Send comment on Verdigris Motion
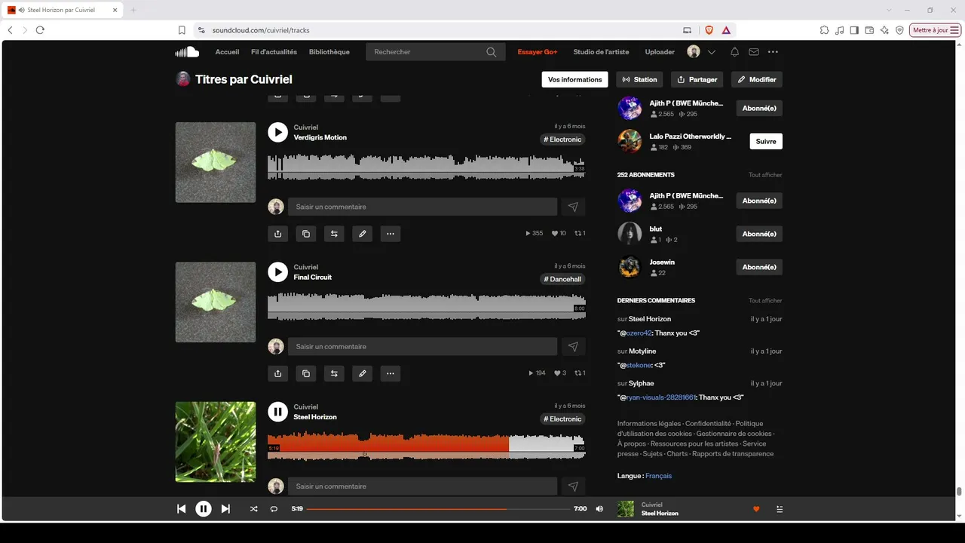Image resolution: width=965 pixels, height=543 pixels. 573,207
